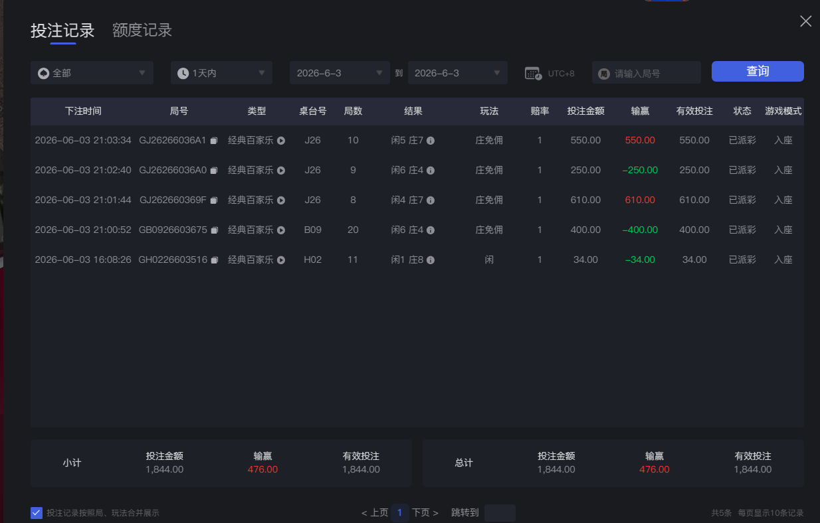
Task: Click loss amount -250.00
Action: (x=640, y=171)
